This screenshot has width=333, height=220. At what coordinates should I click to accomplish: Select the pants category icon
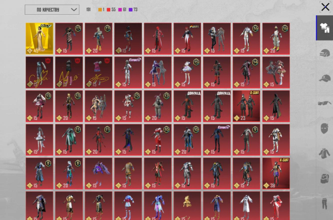pos(324,204)
